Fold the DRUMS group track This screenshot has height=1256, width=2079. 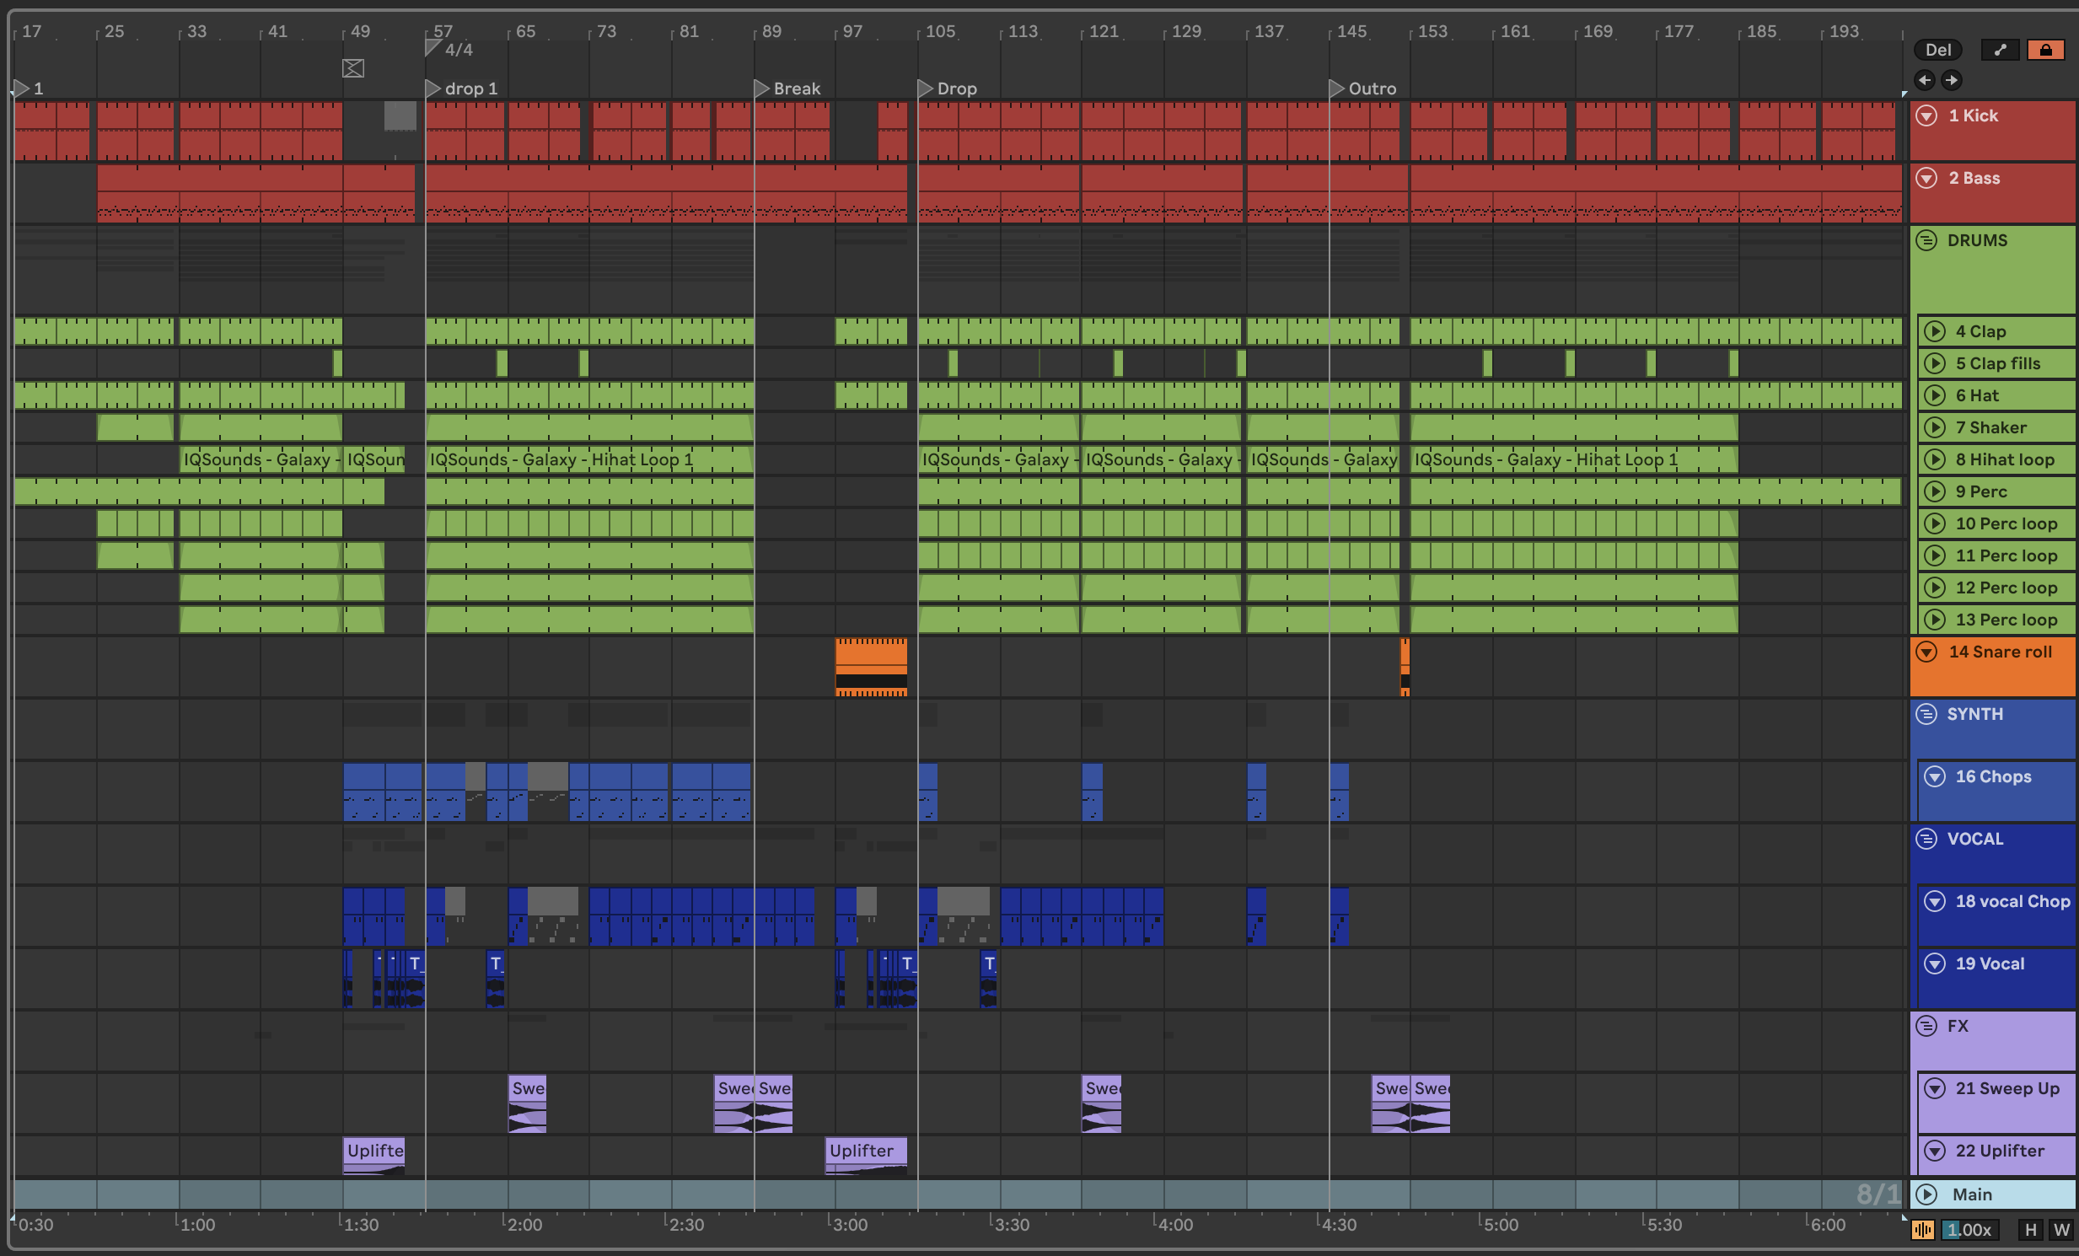(x=1926, y=240)
